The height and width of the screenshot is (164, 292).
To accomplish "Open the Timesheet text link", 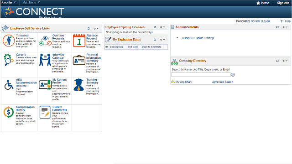I will click(x=23, y=36).
